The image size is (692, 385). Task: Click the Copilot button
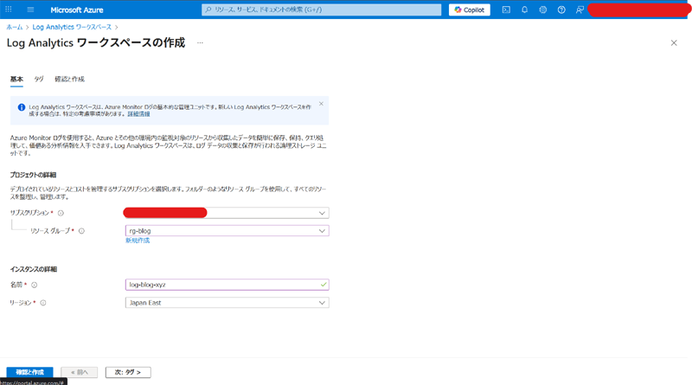[x=470, y=10]
